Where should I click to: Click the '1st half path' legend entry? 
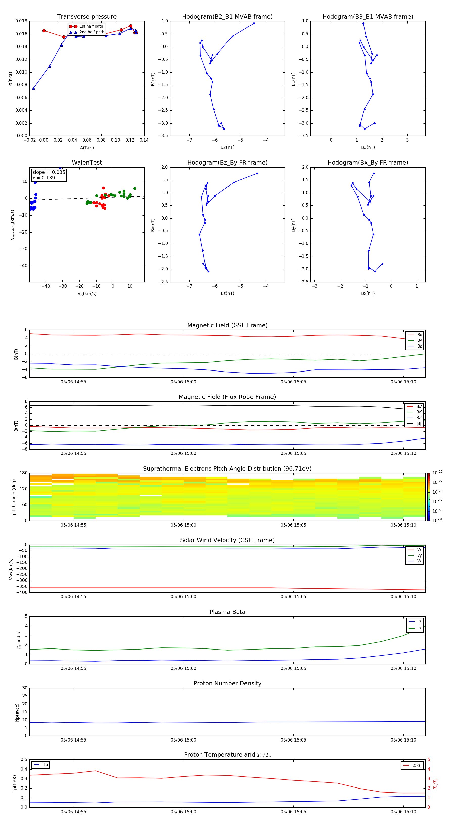coord(86,26)
